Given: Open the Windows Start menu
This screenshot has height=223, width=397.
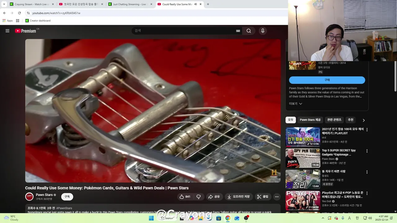Looking at the screenshot, I should (151, 218).
